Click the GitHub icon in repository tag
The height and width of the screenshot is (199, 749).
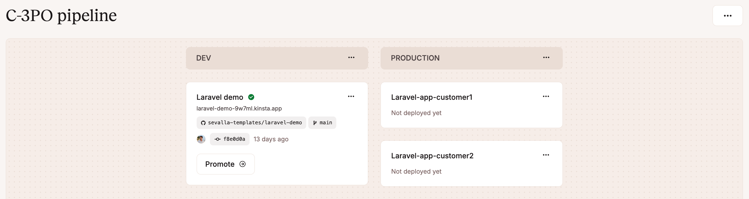point(203,123)
